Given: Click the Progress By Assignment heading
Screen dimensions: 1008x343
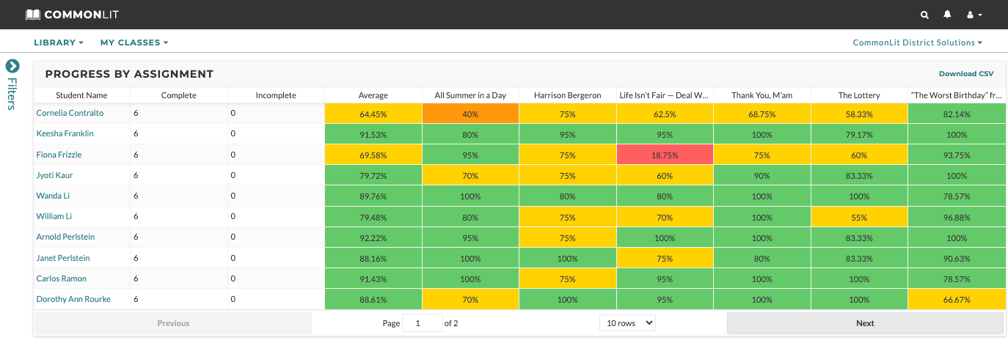Looking at the screenshot, I should 129,74.
